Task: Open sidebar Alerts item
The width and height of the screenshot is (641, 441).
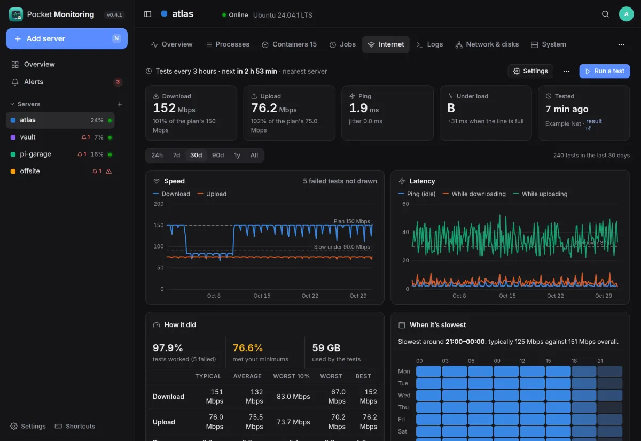Action: pyautogui.click(x=67, y=82)
